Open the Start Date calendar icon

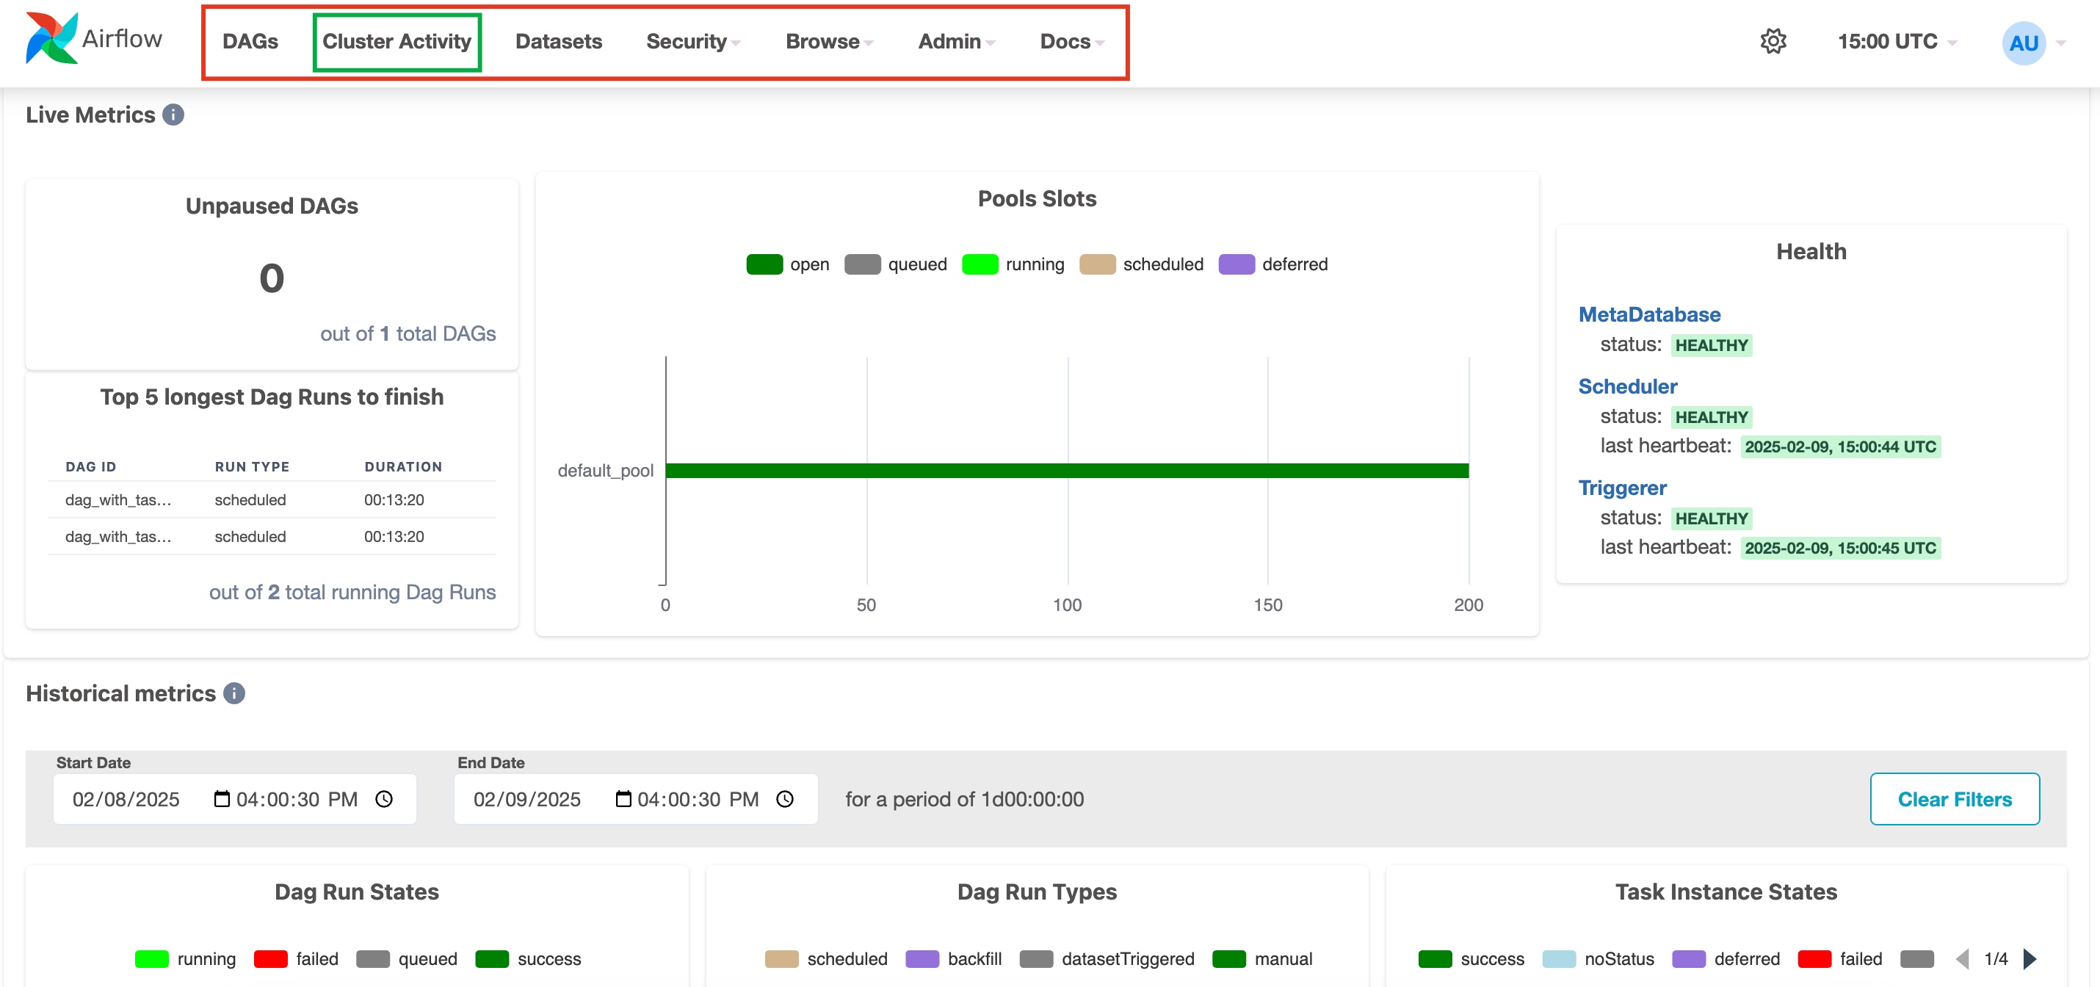[x=222, y=799]
